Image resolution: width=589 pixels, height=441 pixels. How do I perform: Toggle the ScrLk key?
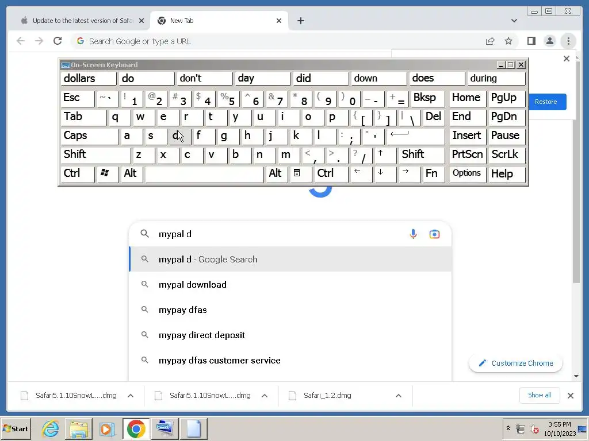tap(506, 155)
